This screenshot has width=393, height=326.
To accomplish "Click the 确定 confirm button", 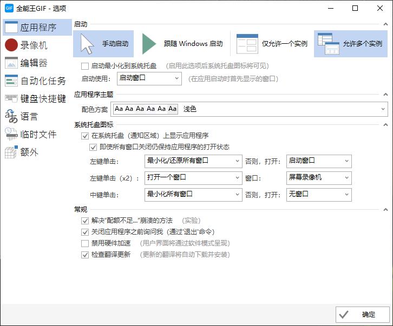I will tap(362, 315).
